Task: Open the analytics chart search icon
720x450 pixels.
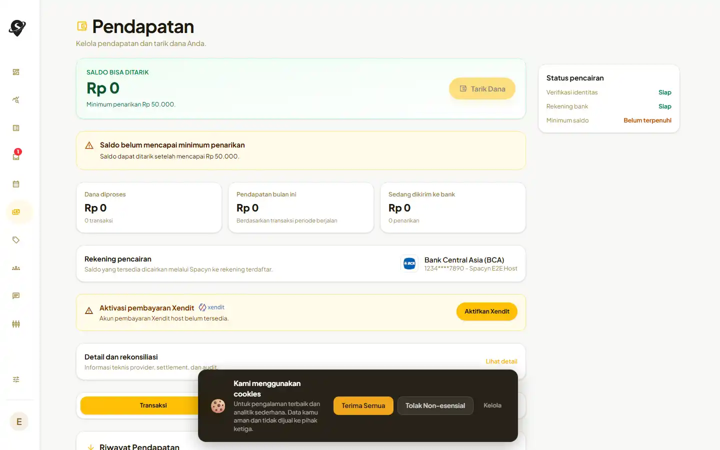Action: [16, 100]
